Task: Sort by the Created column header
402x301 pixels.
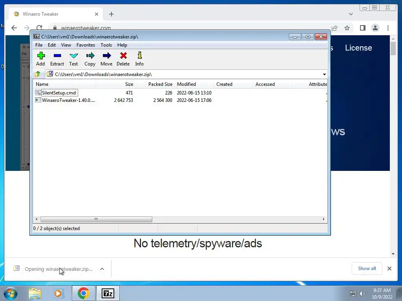Action: point(233,84)
